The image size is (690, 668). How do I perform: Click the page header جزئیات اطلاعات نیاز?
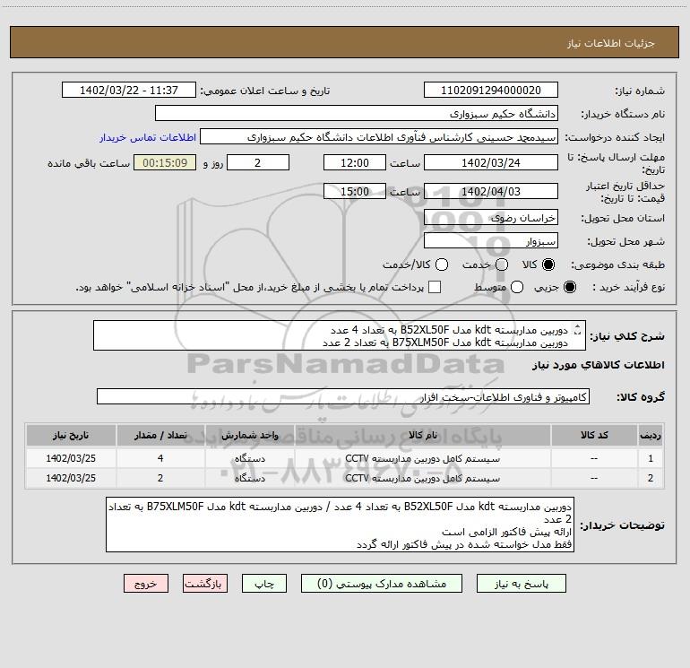pos(610,43)
